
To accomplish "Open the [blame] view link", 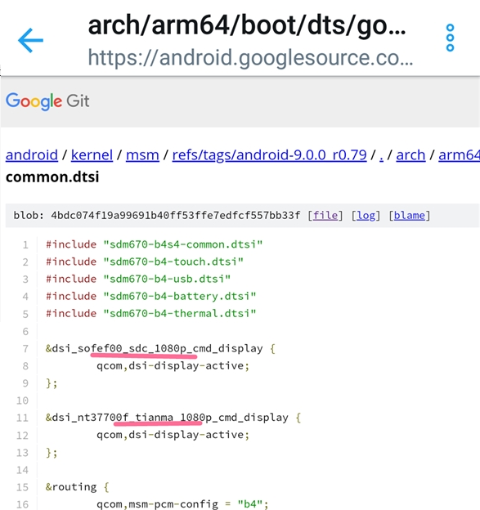I will click(410, 215).
